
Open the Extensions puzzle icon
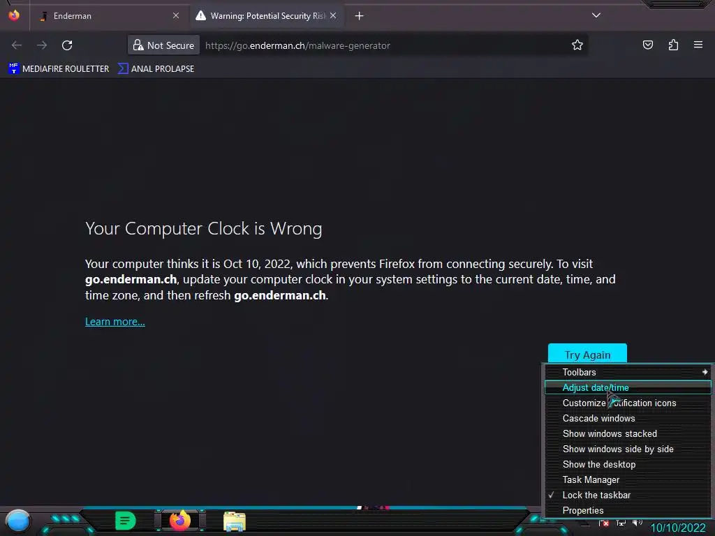tap(673, 45)
